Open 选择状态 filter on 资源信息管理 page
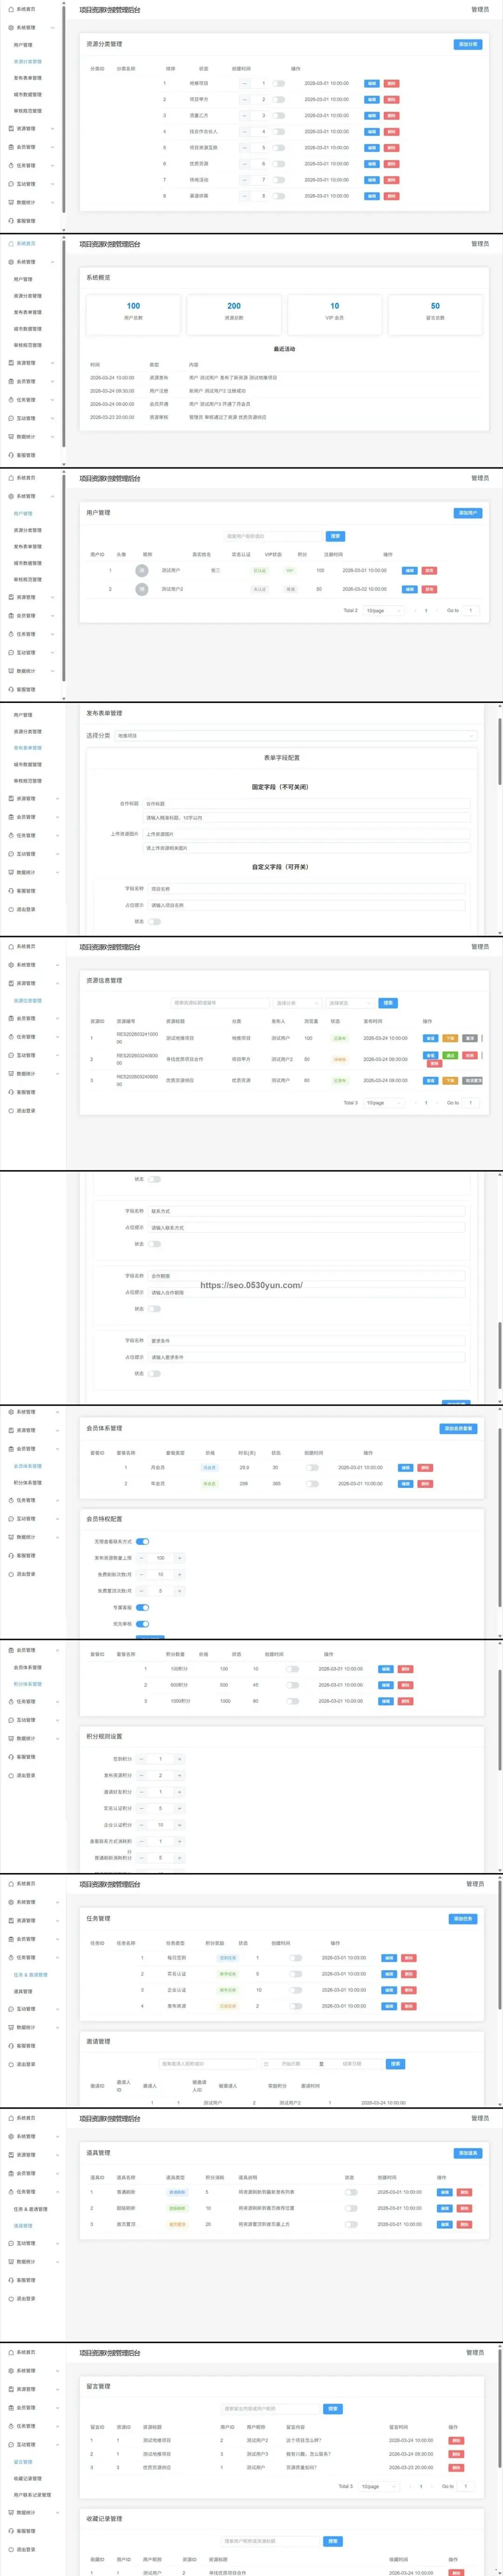The image size is (503, 2576). pyautogui.click(x=349, y=1003)
